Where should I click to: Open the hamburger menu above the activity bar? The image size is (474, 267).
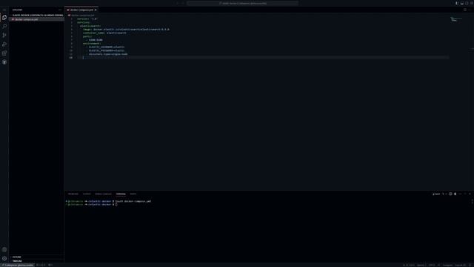pos(4,10)
